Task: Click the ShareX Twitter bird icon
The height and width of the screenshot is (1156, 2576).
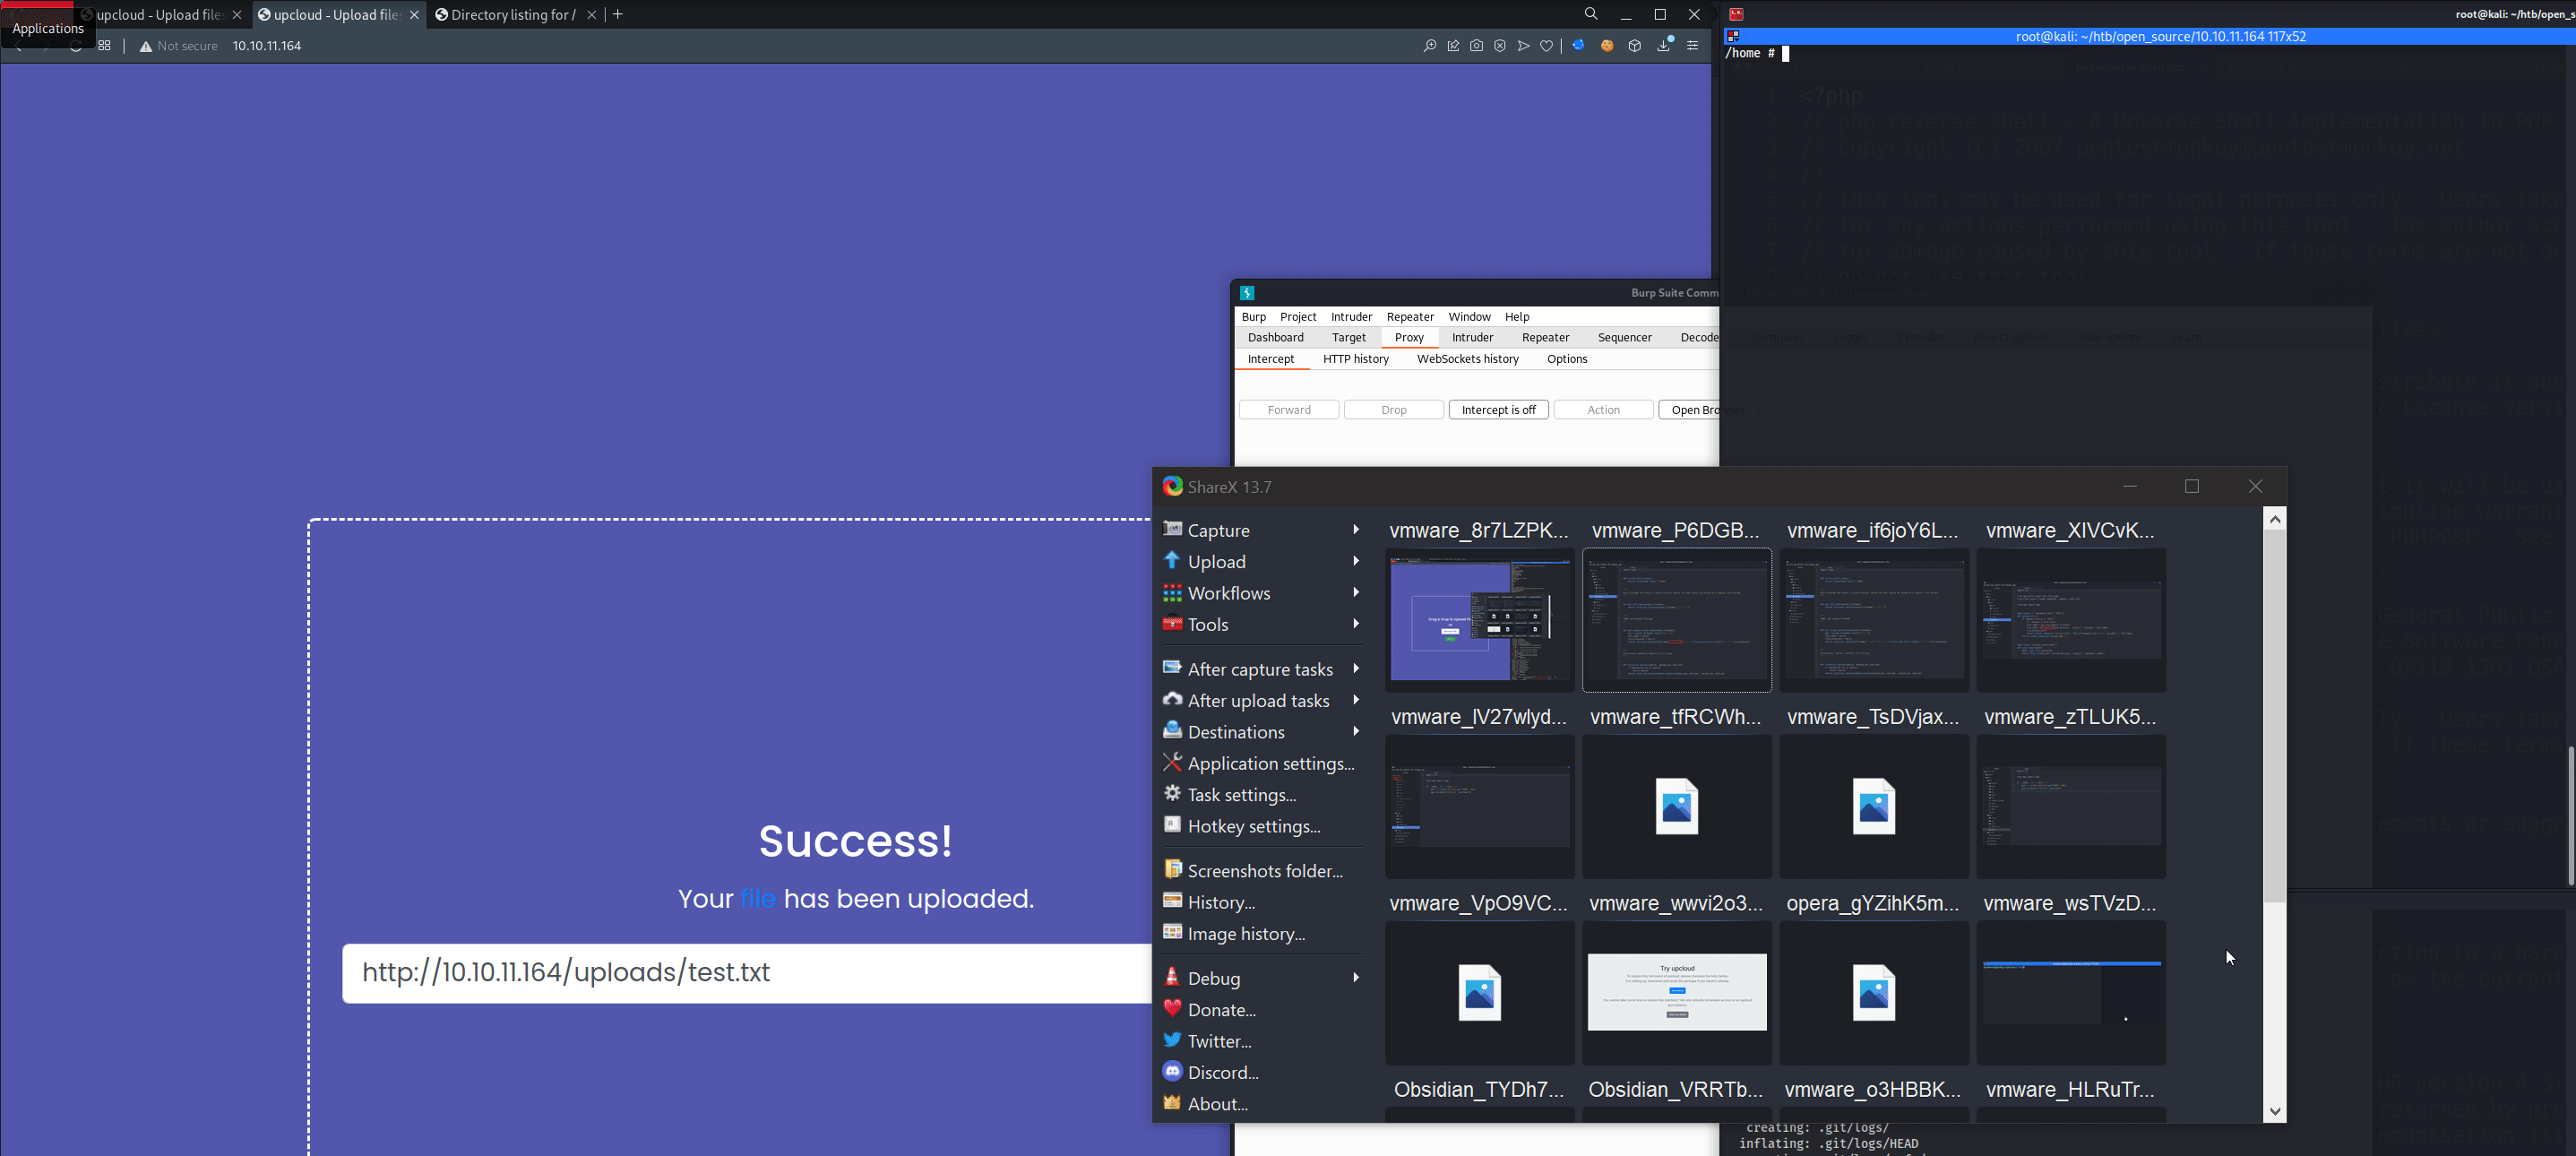Action: (x=1172, y=1040)
